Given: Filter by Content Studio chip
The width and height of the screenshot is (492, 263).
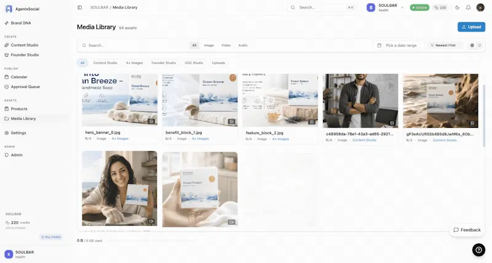Looking at the screenshot, I should [x=105, y=63].
